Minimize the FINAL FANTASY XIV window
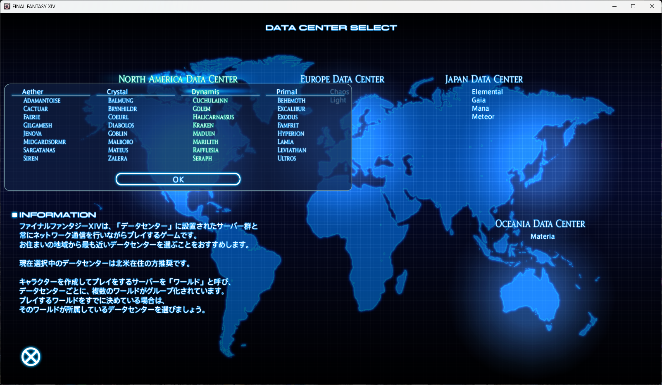662x385 pixels. [614, 6]
